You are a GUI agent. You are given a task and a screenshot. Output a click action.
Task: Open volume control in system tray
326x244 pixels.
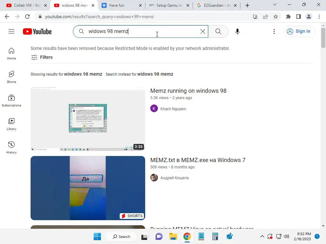[x=287, y=236]
